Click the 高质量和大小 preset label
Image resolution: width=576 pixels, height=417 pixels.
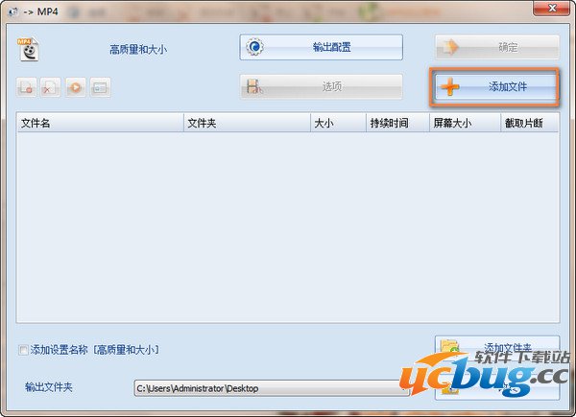click(x=138, y=50)
